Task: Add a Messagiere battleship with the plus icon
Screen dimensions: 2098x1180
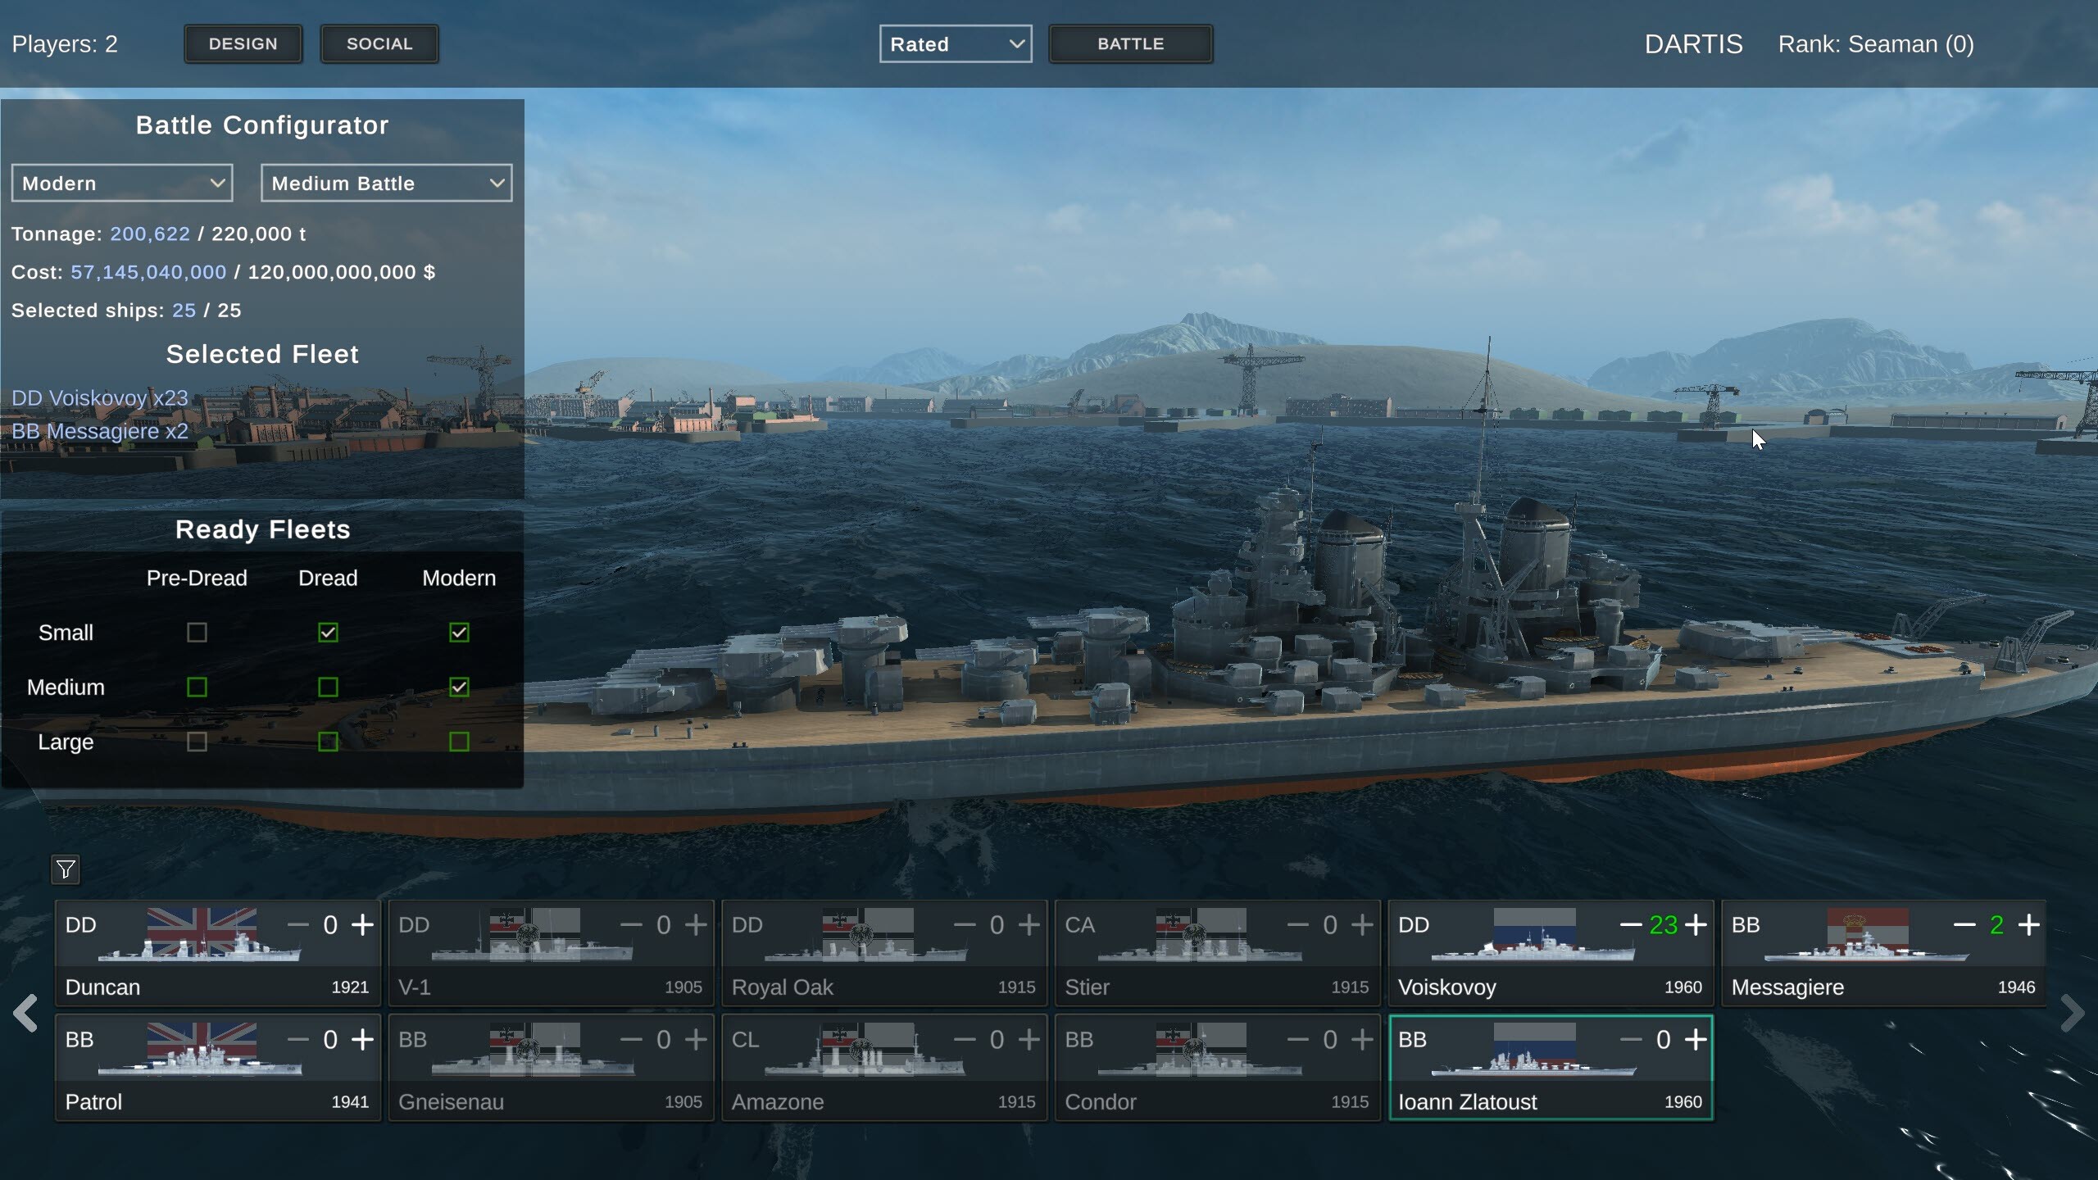Action: [2030, 924]
